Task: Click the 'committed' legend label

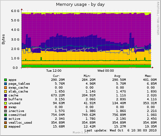Action: point(17,115)
